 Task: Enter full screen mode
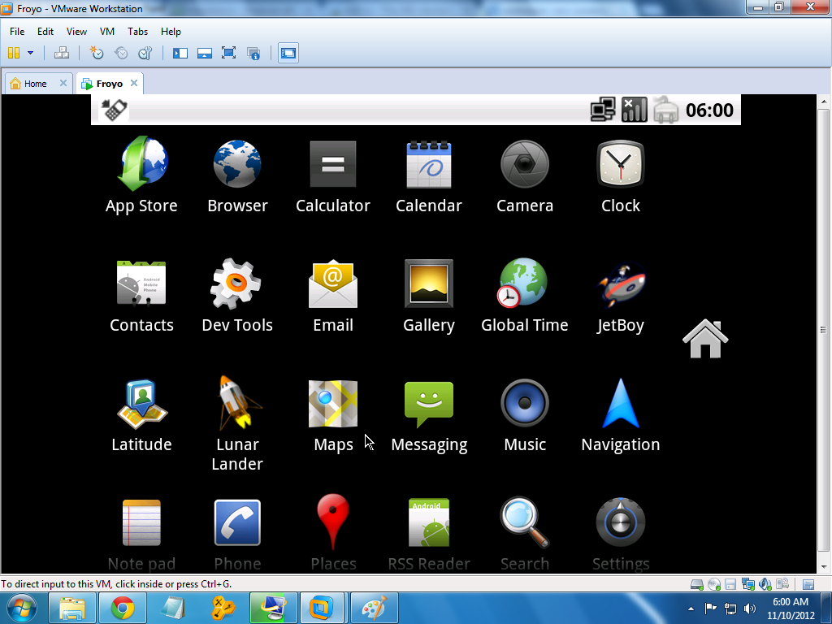pos(228,53)
